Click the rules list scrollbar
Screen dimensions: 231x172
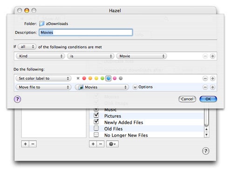[206, 117]
